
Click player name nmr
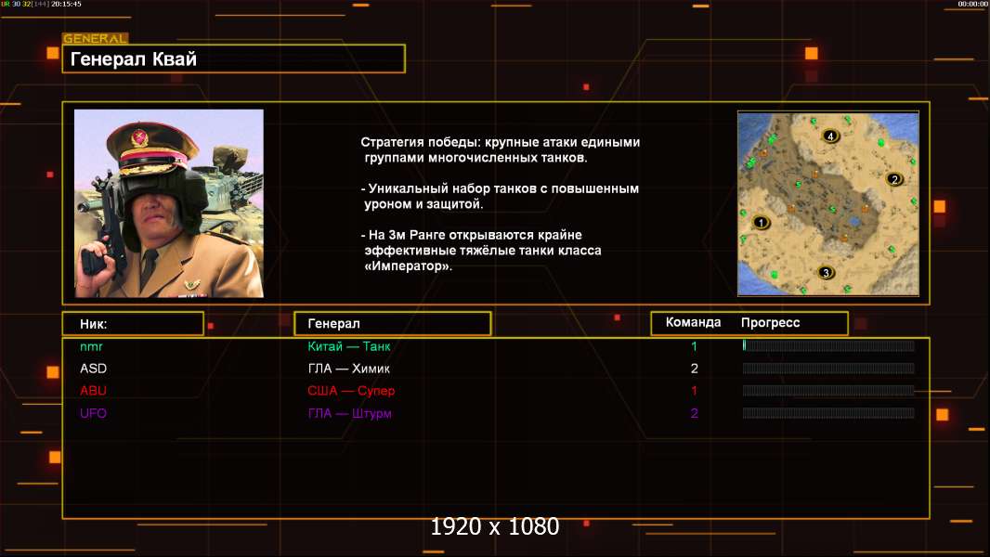point(92,346)
